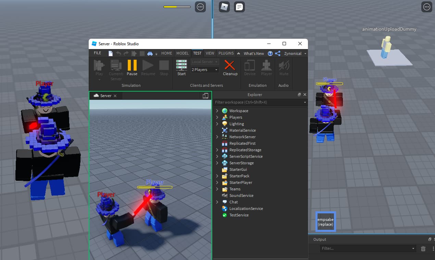Open the Filter workspace dropdown arrow
Image resolution: width=435 pixels, height=260 pixels.
click(x=305, y=102)
